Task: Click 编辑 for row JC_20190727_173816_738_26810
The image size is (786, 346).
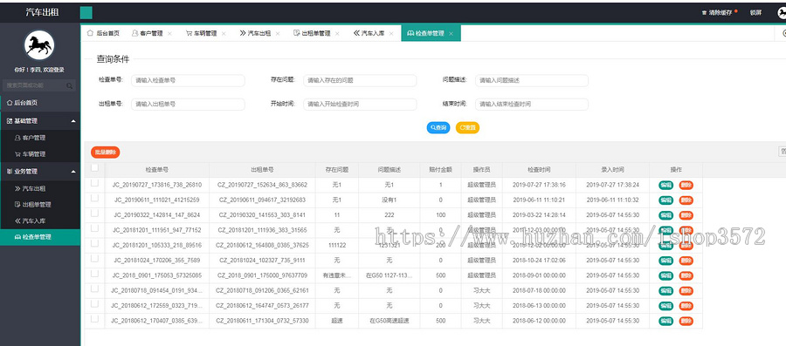Action: coord(665,185)
